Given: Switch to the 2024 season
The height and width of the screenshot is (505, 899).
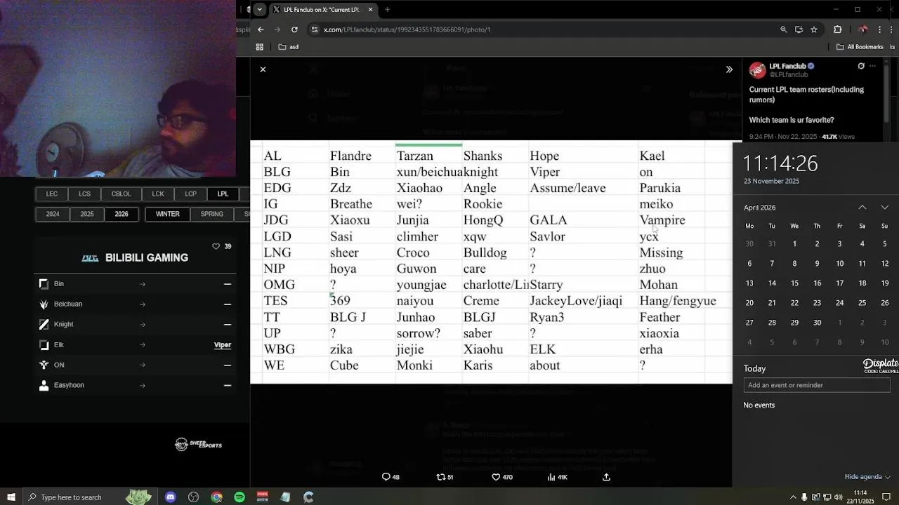Looking at the screenshot, I should point(53,214).
